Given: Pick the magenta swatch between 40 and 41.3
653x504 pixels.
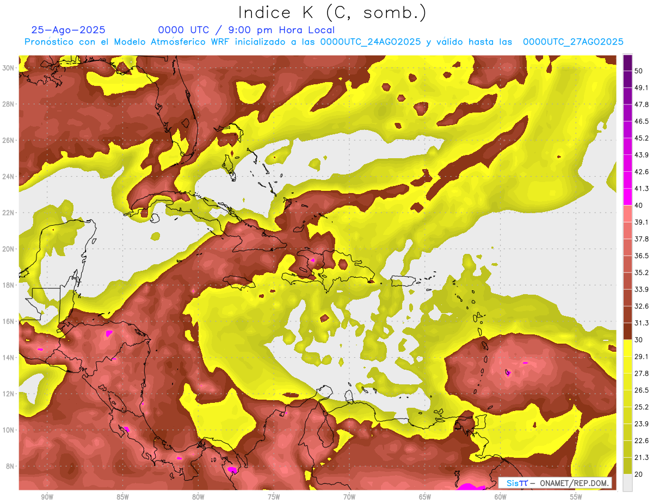Looking at the screenshot, I should pyautogui.click(x=627, y=197).
